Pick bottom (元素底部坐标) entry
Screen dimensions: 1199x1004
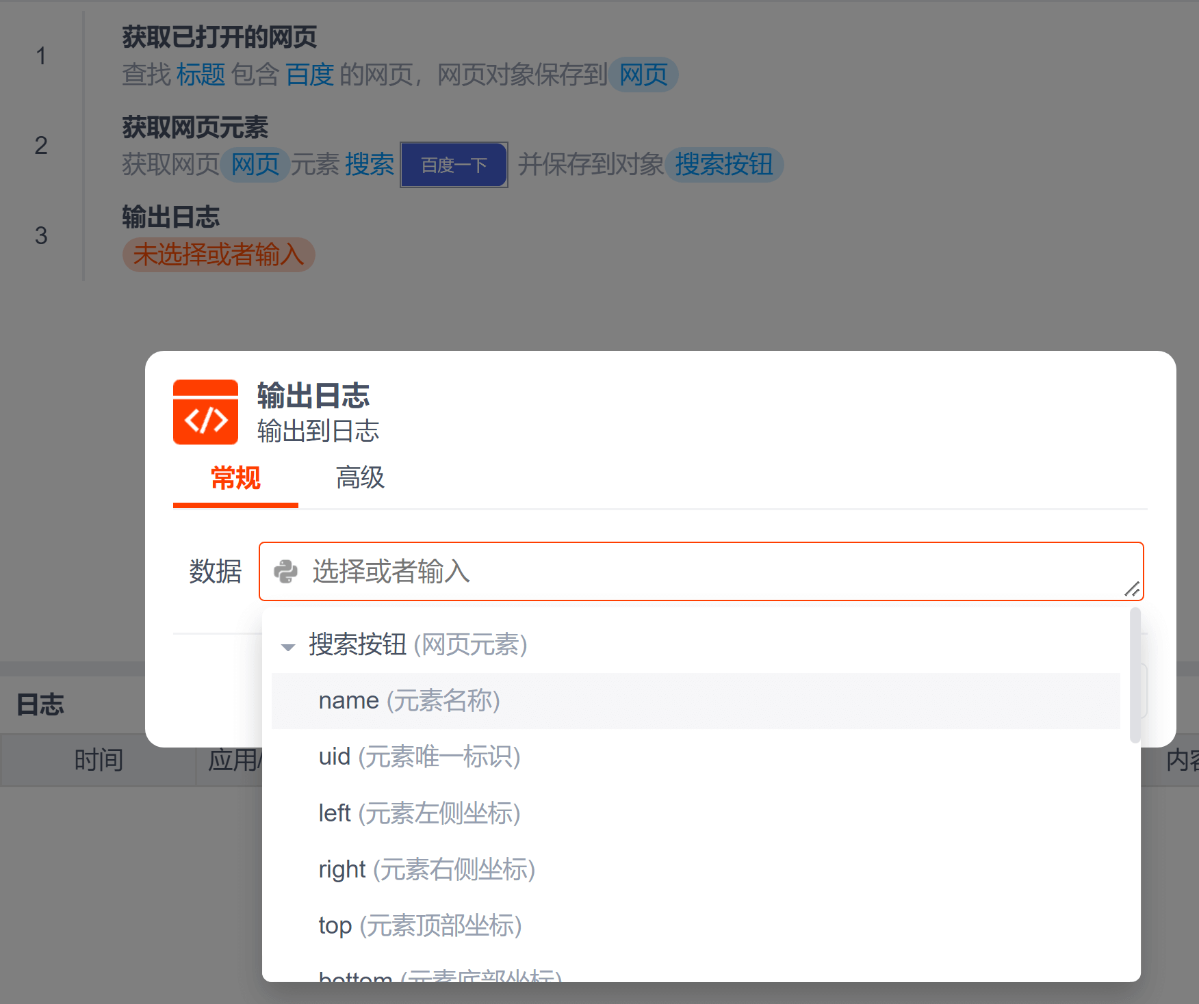tap(439, 975)
